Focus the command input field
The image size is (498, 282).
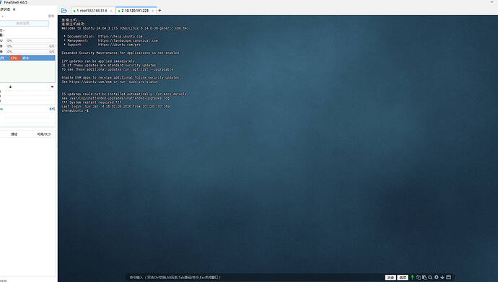tap(254, 277)
